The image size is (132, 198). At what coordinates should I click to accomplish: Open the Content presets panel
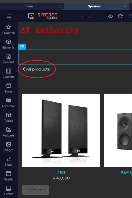click(8, 59)
